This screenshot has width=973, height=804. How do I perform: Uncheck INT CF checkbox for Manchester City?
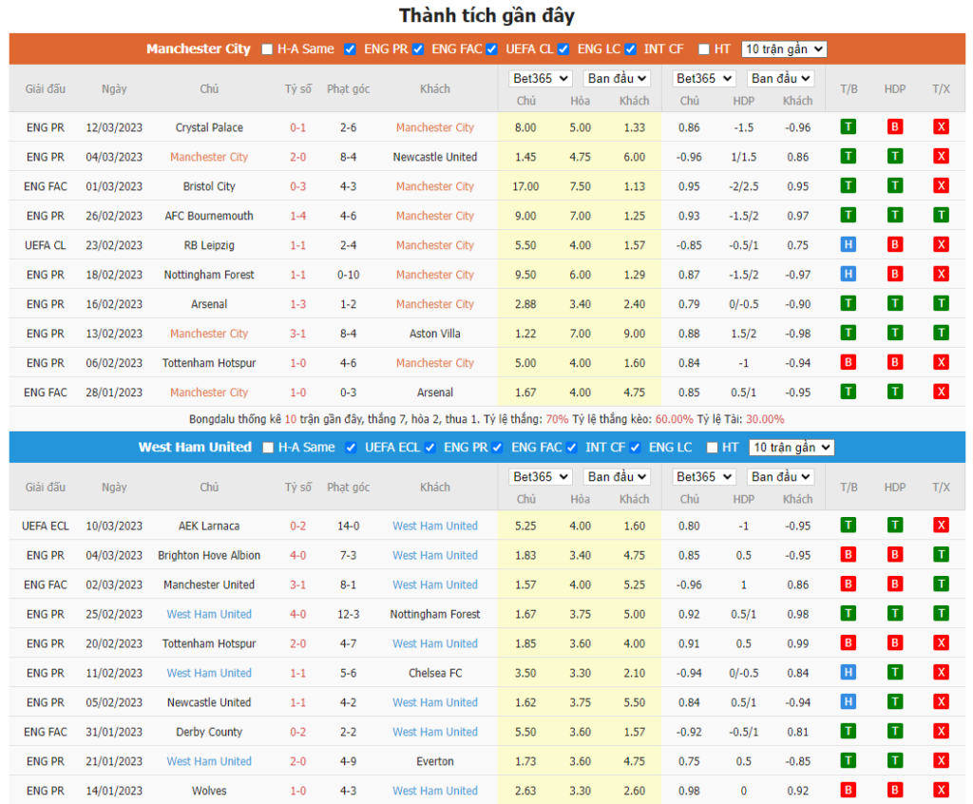pyautogui.click(x=631, y=49)
